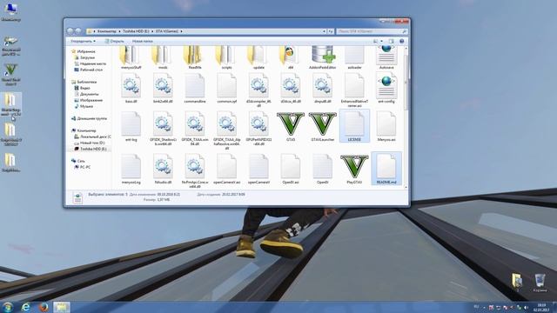This screenshot has height=313, width=557.
Task: Select the OpenIV.asi file
Action: 291,169
